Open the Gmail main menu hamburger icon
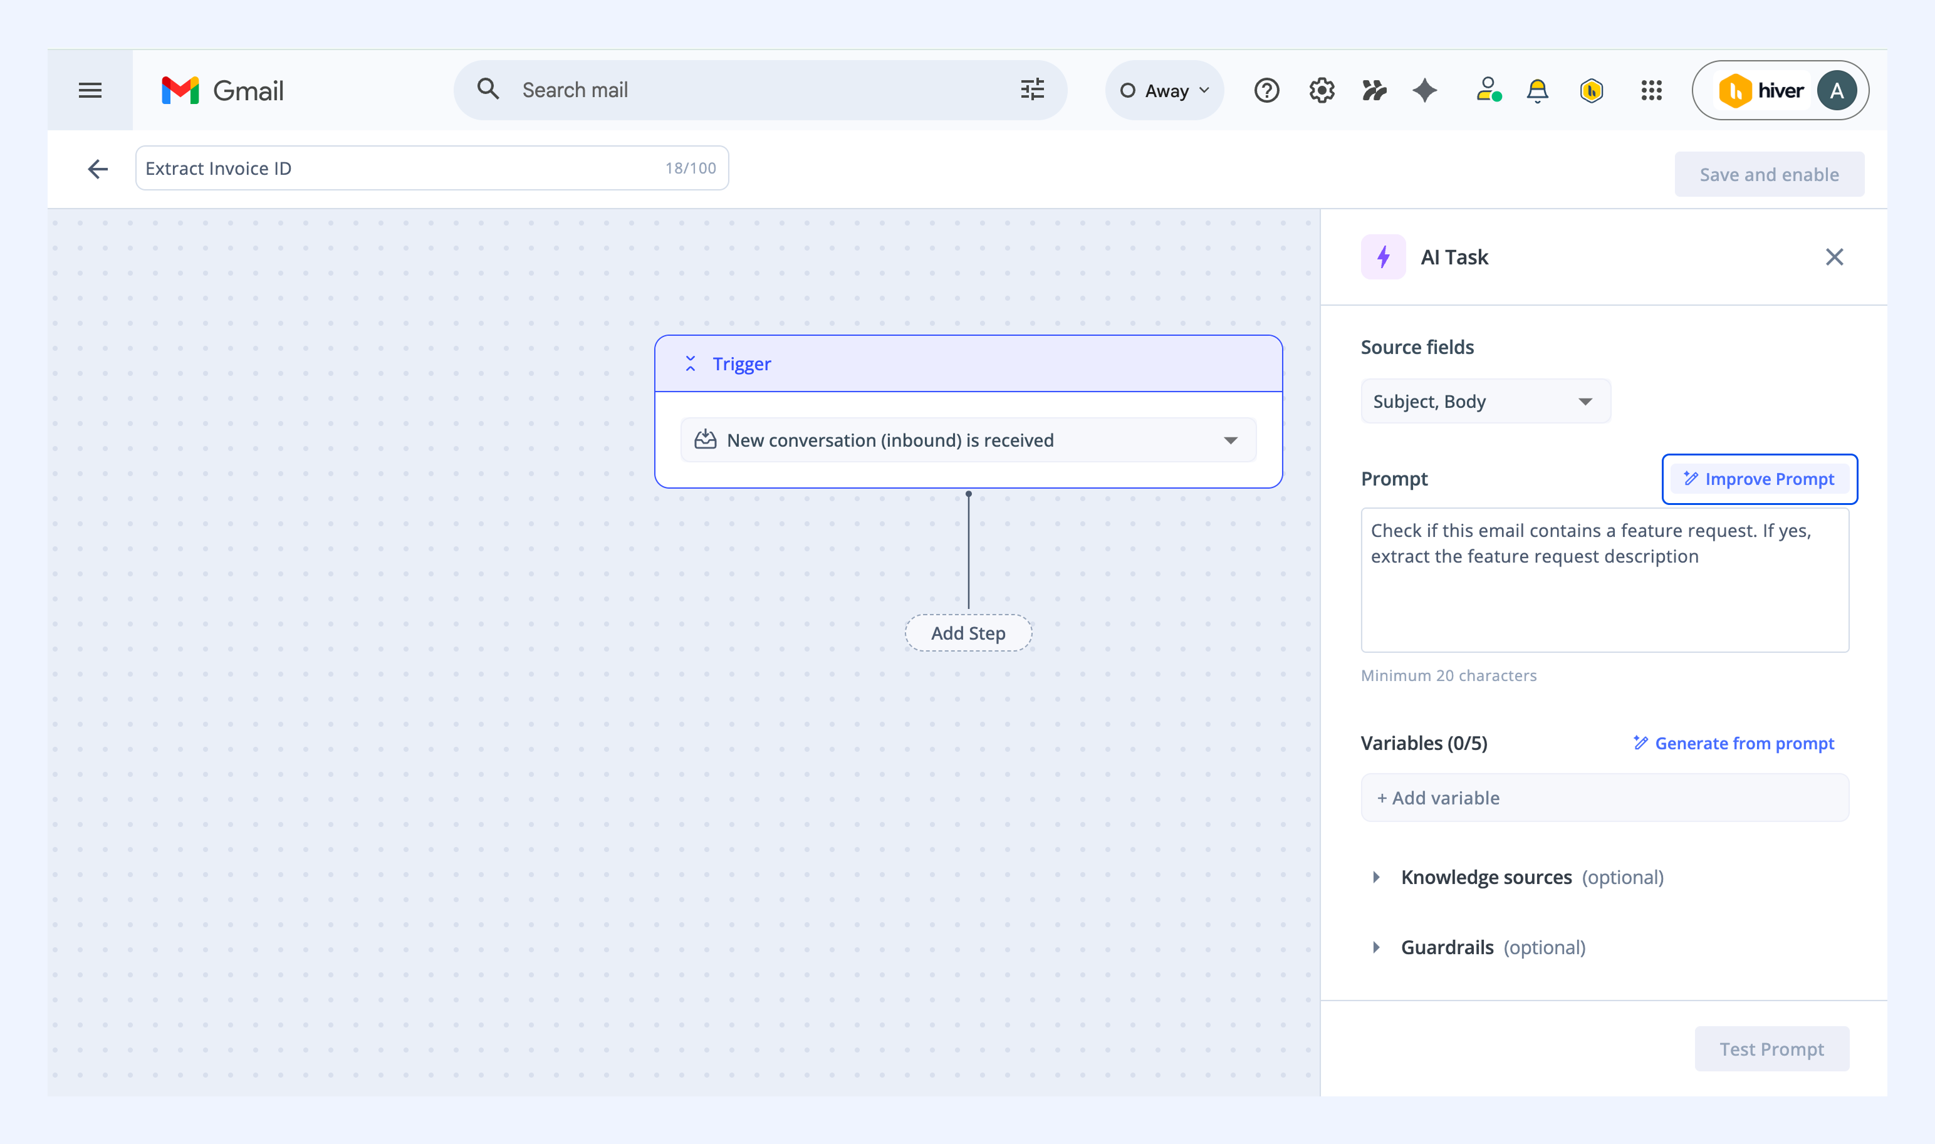This screenshot has width=1935, height=1144. click(90, 90)
